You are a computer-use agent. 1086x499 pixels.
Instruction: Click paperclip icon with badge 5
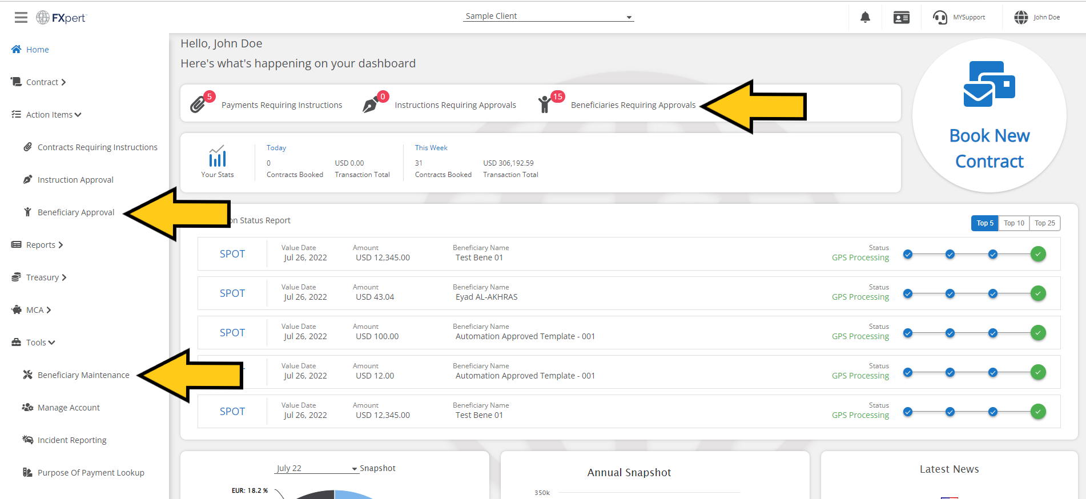(198, 104)
